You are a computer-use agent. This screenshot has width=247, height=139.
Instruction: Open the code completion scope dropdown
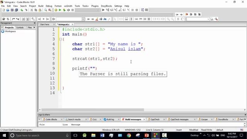[x=70, y=19]
